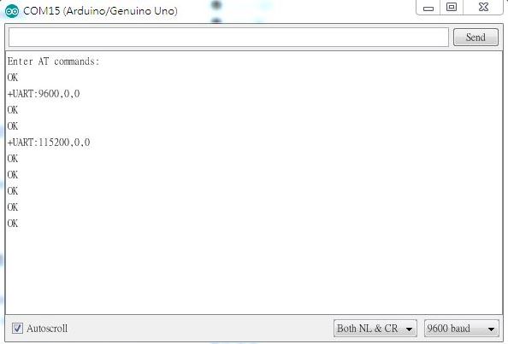Open the 9600 baud rate dropdown
Viewport: 508px width, 344px height.
(461, 329)
